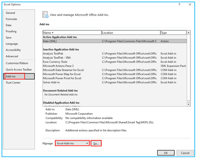Select the Date (XML) add-in row
197x159 pixels.
(115, 41)
